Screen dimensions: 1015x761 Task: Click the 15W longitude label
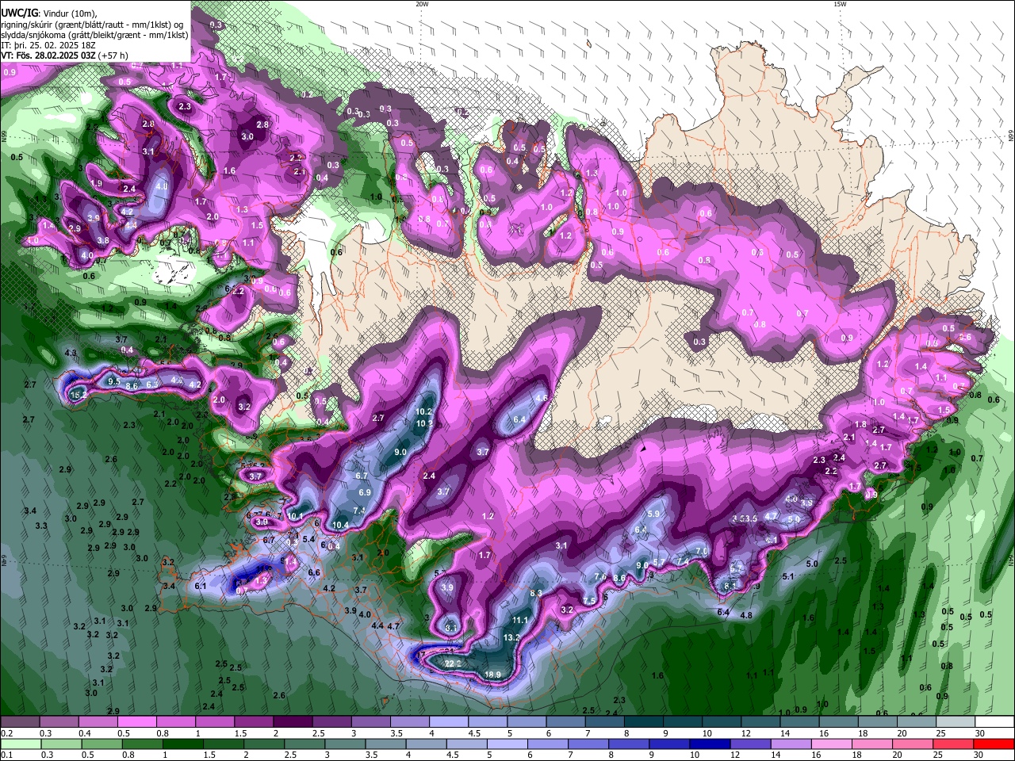pos(840,4)
